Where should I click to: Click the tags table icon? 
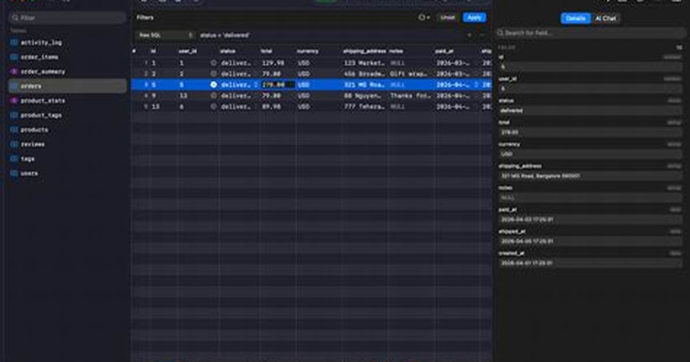(x=14, y=159)
